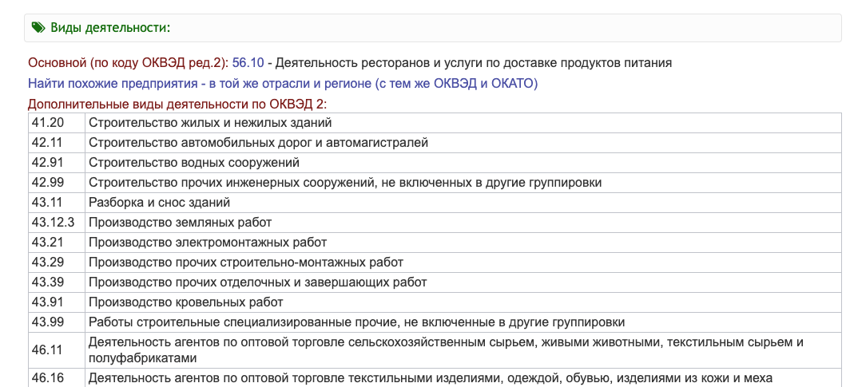The image size is (850, 387).
Task: Click code 42.11 in activity table
Action: (x=47, y=143)
